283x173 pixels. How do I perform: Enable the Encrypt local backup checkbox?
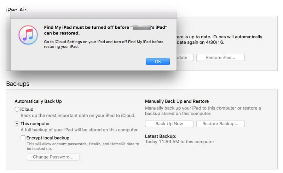(x=23, y=138)
